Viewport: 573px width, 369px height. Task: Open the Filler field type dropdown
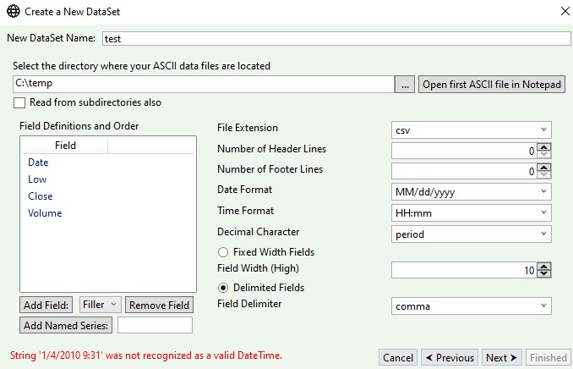point(101,305)
